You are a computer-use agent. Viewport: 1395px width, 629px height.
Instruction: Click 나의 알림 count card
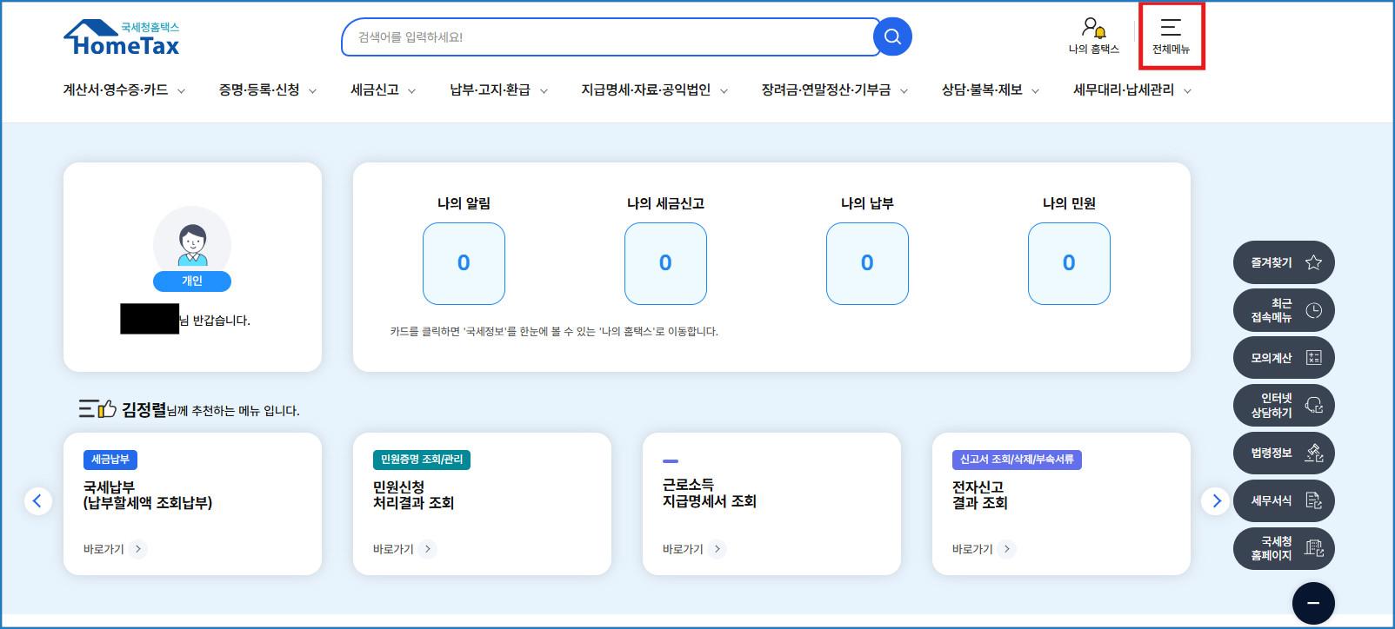click(464, 263)
